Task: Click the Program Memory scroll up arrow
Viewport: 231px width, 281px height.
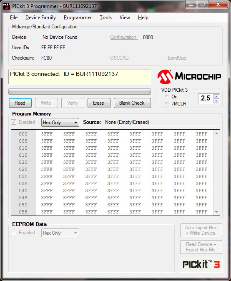Action: pos(216,133)
